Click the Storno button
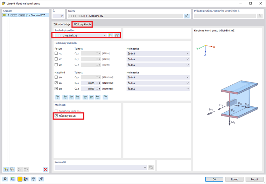This screenshot has height=184, width=266. tap(234, 179)
